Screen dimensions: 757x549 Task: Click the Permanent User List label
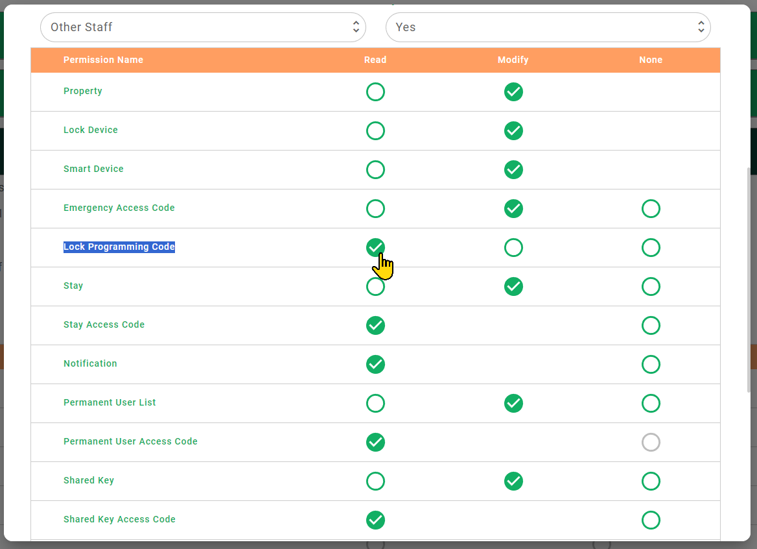(x=110, y=402)
